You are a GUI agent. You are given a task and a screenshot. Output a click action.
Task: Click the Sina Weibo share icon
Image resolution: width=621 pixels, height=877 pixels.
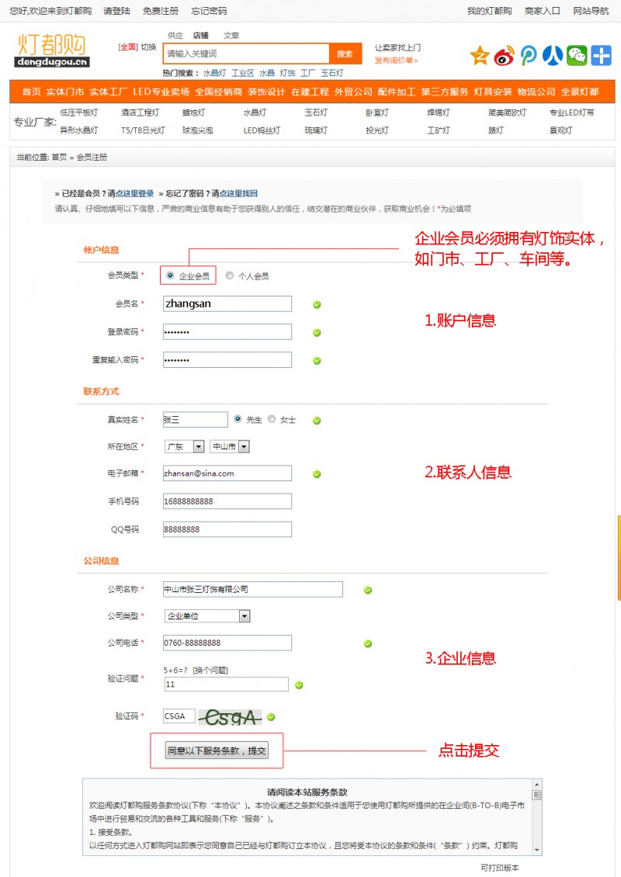click(505, 56)
